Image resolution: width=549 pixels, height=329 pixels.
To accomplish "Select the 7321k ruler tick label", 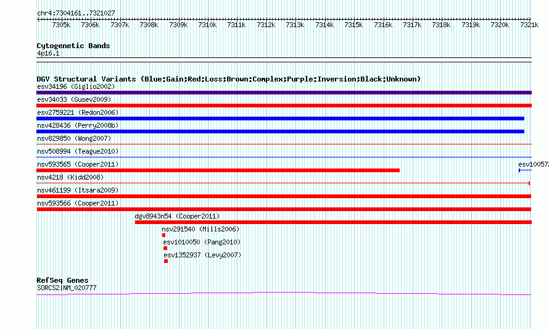I will [529, 25].
